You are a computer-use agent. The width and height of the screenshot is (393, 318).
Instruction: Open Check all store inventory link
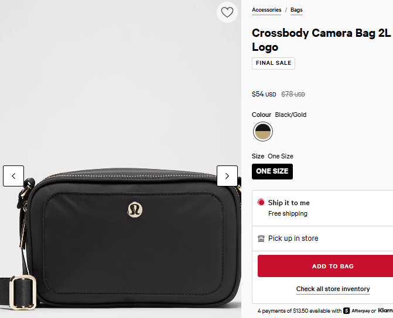click(x=333, y=289)
